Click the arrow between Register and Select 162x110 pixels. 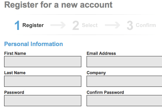[58, 25]
